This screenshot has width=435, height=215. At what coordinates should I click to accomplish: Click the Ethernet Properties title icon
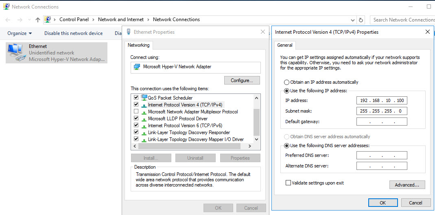click(129, 32)
